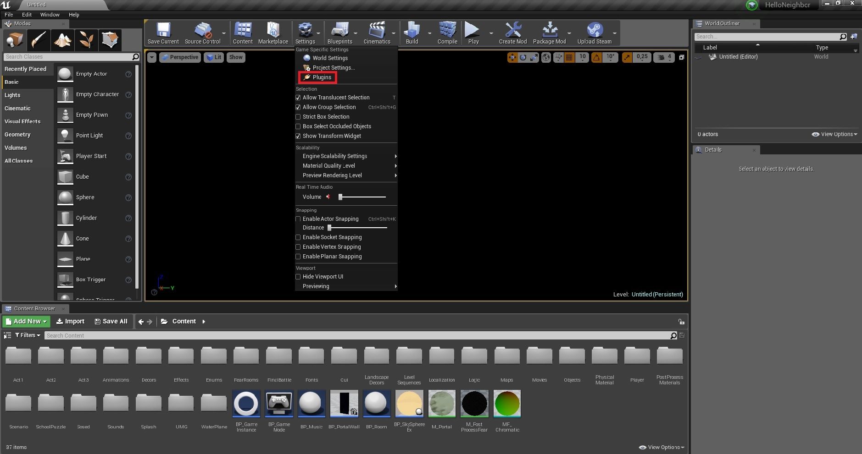Open the Window menu

point(50,15)
